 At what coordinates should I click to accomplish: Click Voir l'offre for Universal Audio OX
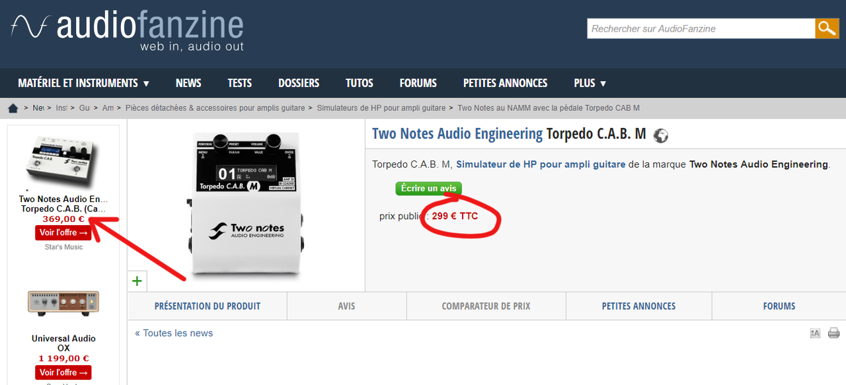[x=63, y=372]
